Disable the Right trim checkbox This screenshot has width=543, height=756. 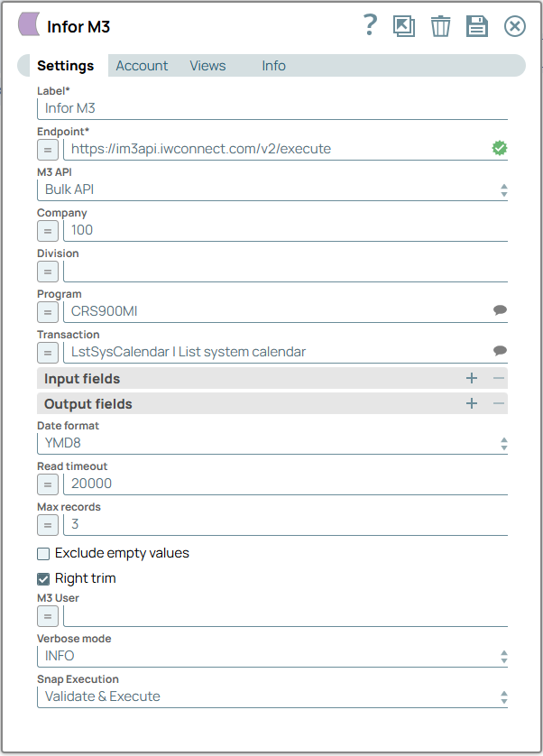point(42,578)
